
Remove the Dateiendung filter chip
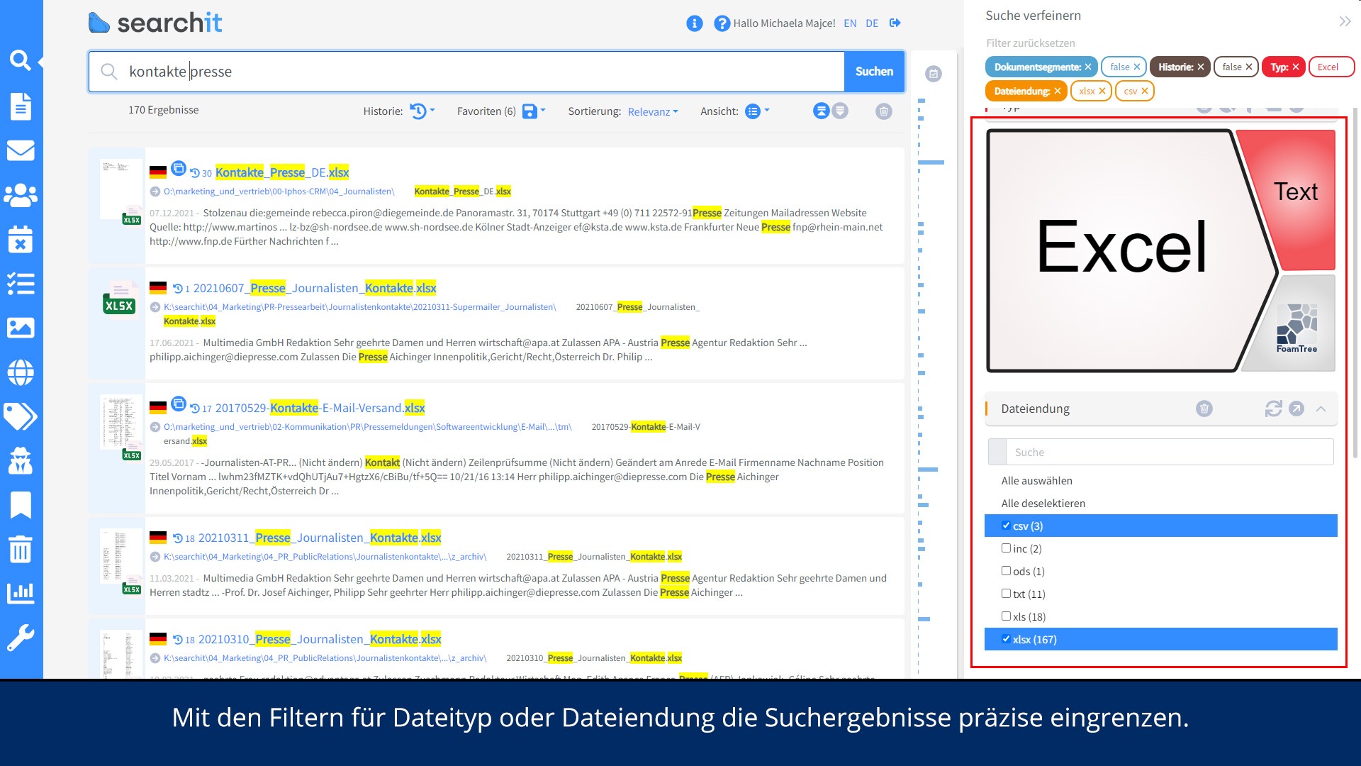coord(1058,91)
